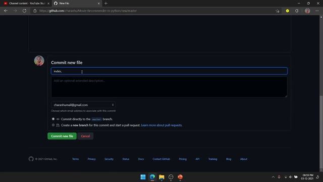The height and width of the screenshot is (182, 323).
Task: Open browser settings three-dot menu
Action: click(317, 11)
